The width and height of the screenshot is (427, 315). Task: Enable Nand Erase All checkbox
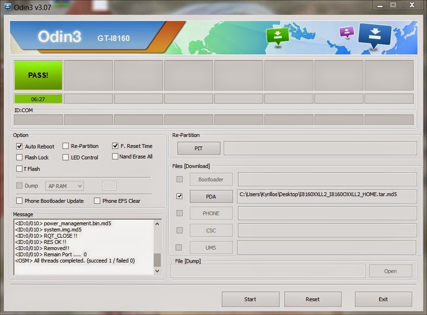tap(115, 157)
